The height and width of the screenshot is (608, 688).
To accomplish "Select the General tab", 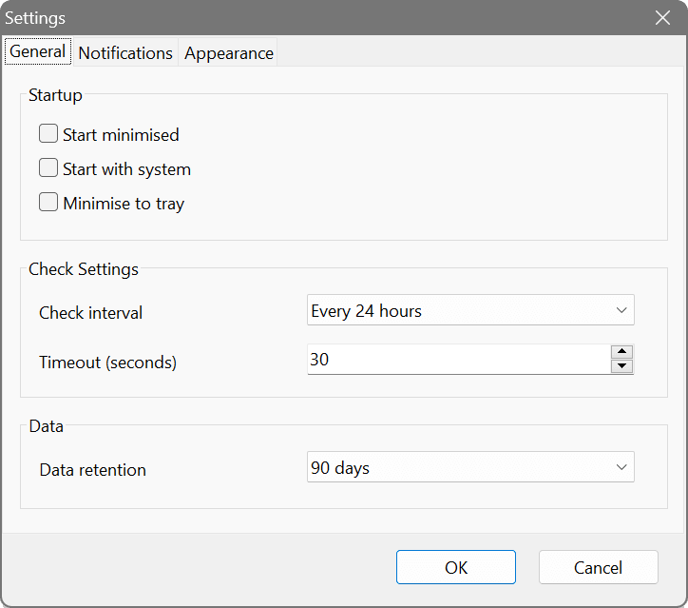I will pyautogui.click(x=38, y=51).
